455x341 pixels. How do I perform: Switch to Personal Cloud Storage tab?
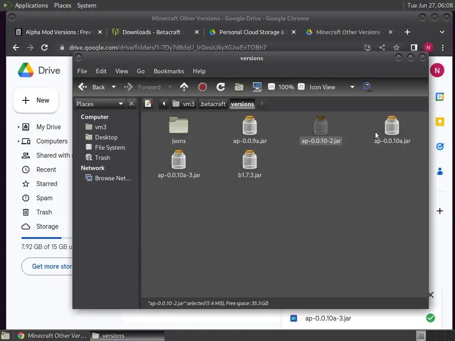251,32
